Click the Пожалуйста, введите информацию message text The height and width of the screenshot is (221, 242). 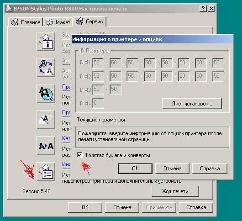pos(150,136)
